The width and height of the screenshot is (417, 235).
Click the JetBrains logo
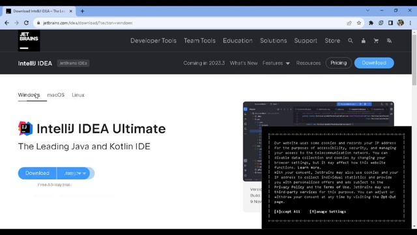(x=29, y=40)
